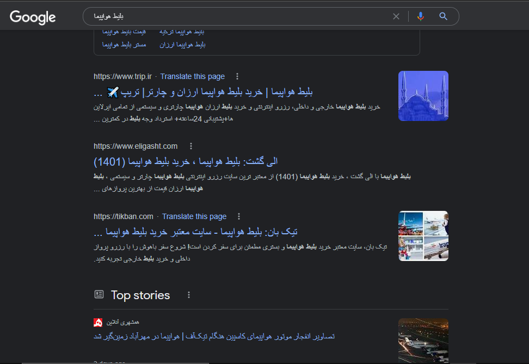Click the https://www.trip.ir URL

[122, 76]
